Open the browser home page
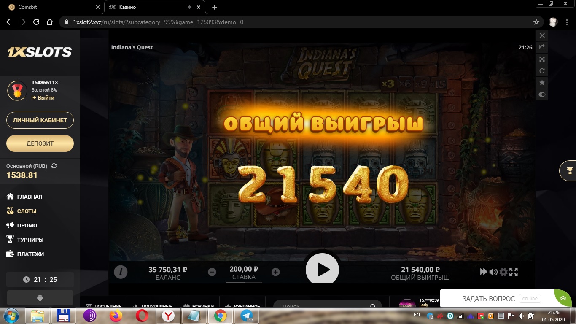The image size is (576, 324). click(x=50, y=22)
